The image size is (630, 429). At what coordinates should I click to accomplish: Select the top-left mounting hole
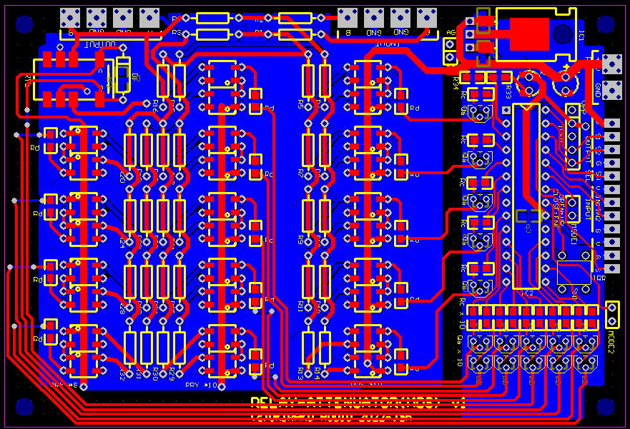(24, 24)
